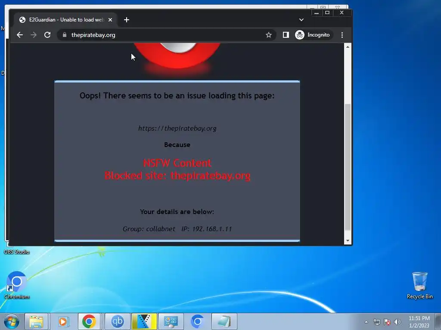The width and height of the screenshot is (441, 330).
Task: Minimize the Chrome browser window
Action: (x=317, y=12)
